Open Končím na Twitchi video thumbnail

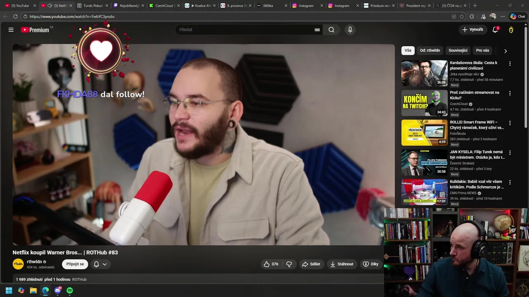click(x=424, y=103)
